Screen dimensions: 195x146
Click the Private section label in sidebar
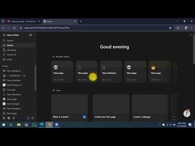point(5,66)
